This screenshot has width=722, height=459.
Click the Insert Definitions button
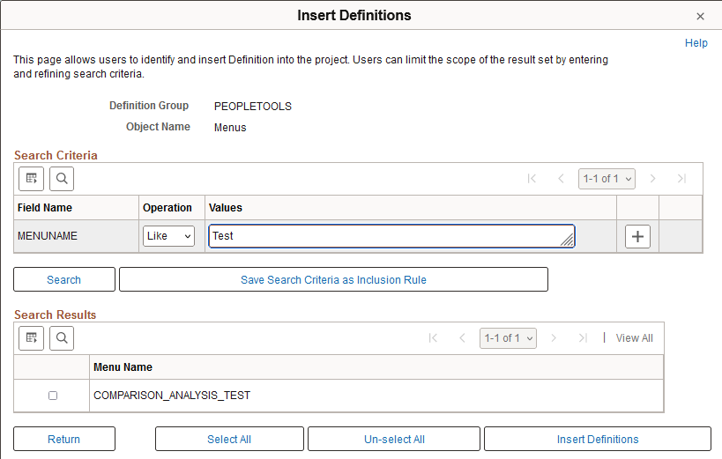(x=597, y=440)
